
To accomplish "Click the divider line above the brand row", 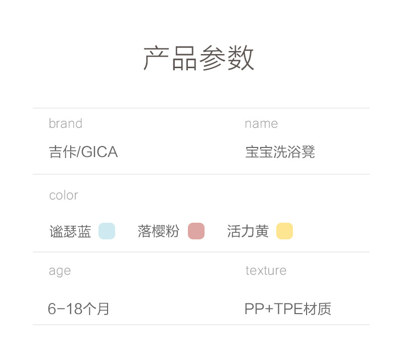I will (201, 108).
